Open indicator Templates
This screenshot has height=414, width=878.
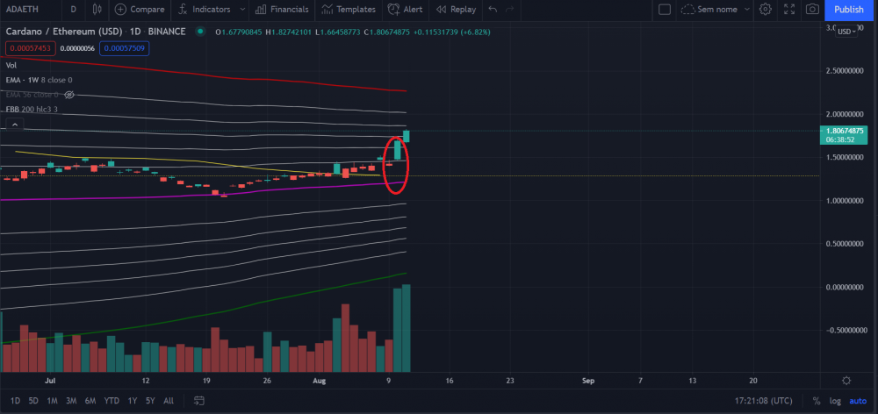349,10
